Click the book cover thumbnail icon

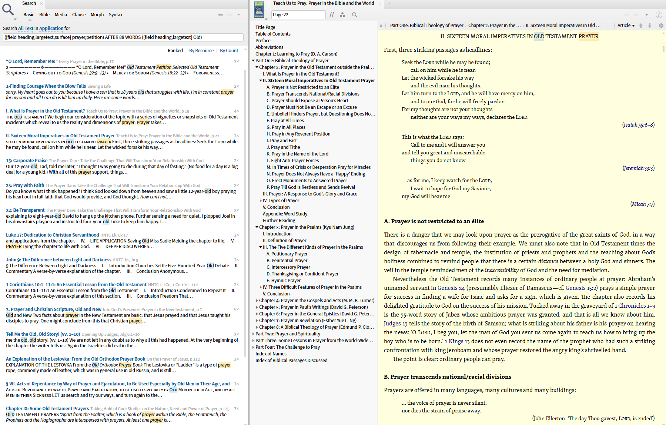pyautogui.click(x=259, y=9)
